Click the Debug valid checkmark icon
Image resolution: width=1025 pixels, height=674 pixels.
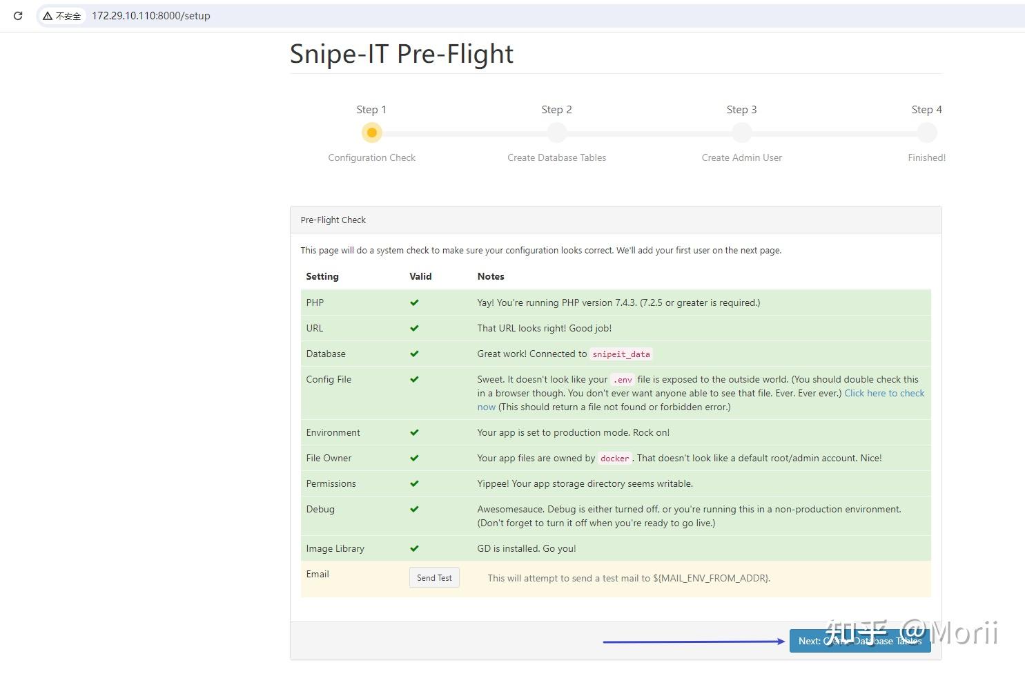coord(414,509)
